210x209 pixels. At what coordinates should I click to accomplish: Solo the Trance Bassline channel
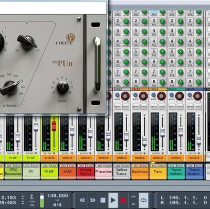(x=198, y=106)
